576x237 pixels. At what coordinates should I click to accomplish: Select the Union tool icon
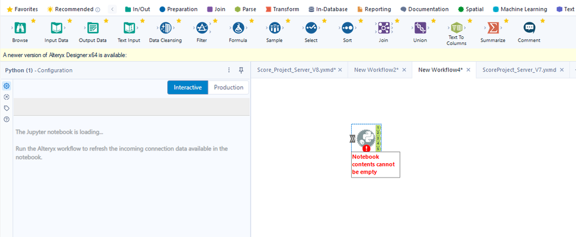point(420,28)
